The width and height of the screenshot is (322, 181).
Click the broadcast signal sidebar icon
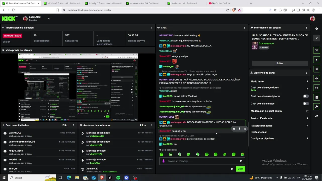[x=316, y=88]
